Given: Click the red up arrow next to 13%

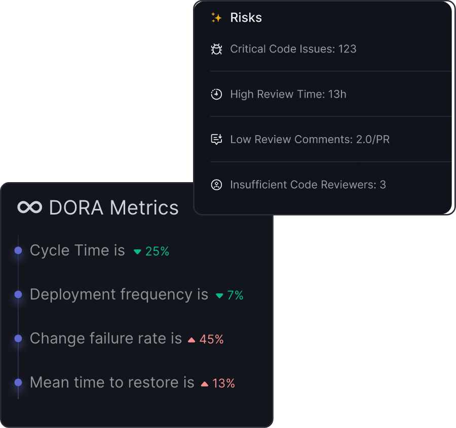Looking at the screenshot, I should [x=205, y=384].
